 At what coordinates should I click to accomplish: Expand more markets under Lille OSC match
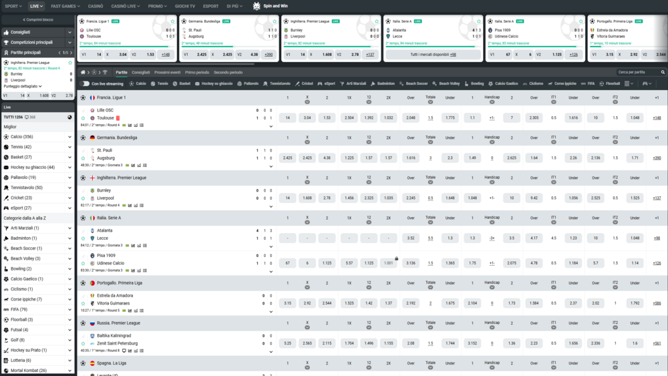(271, 126)
